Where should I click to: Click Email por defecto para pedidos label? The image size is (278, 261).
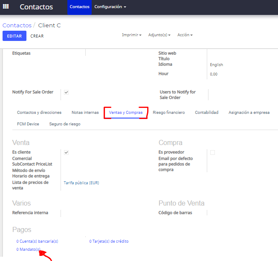pos(176,164)
